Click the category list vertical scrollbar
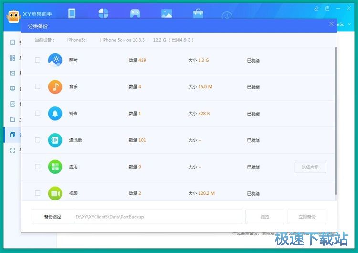This screenshot has width=358, height=253. tap(336, 119)
